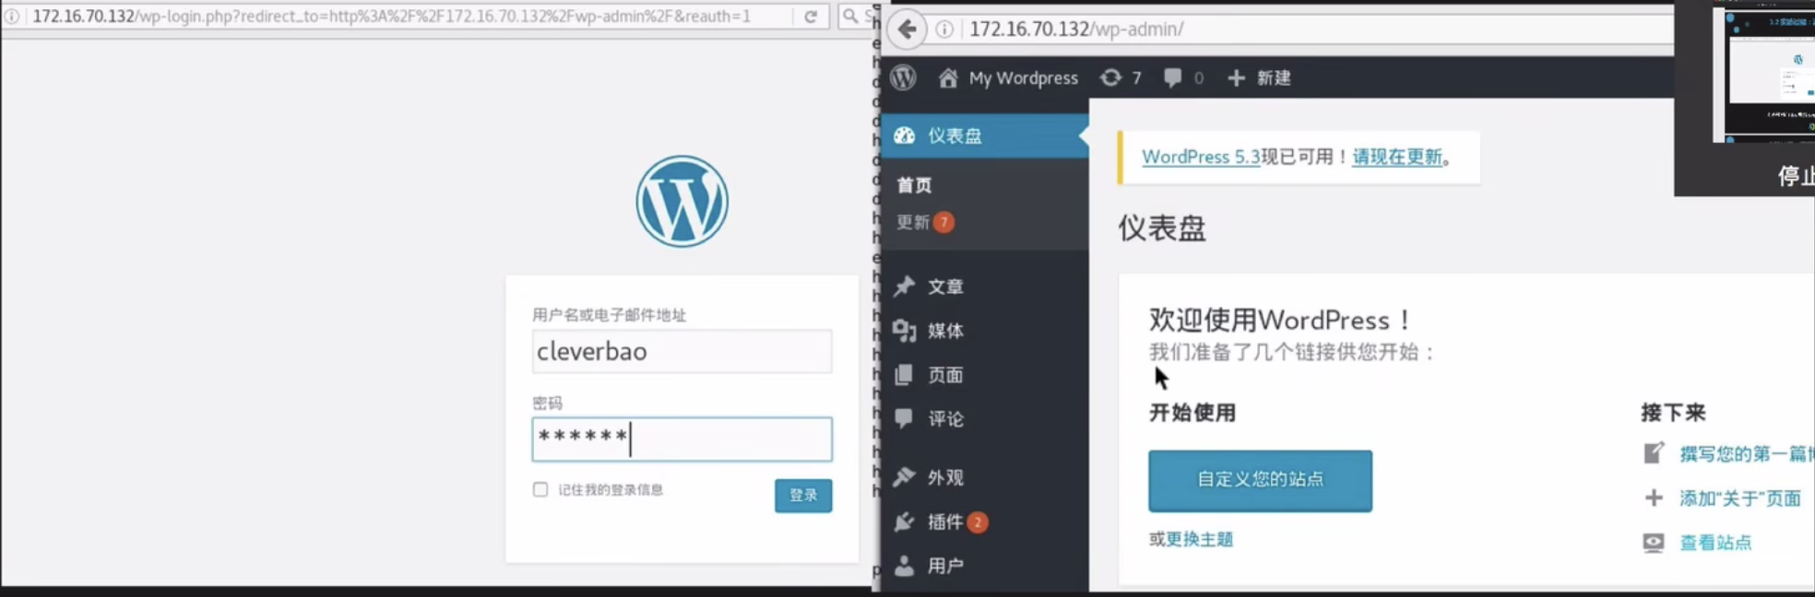Open the WordPress 5.3 release link
Screen dimensions: 1815x597
tap(1201, 157)
